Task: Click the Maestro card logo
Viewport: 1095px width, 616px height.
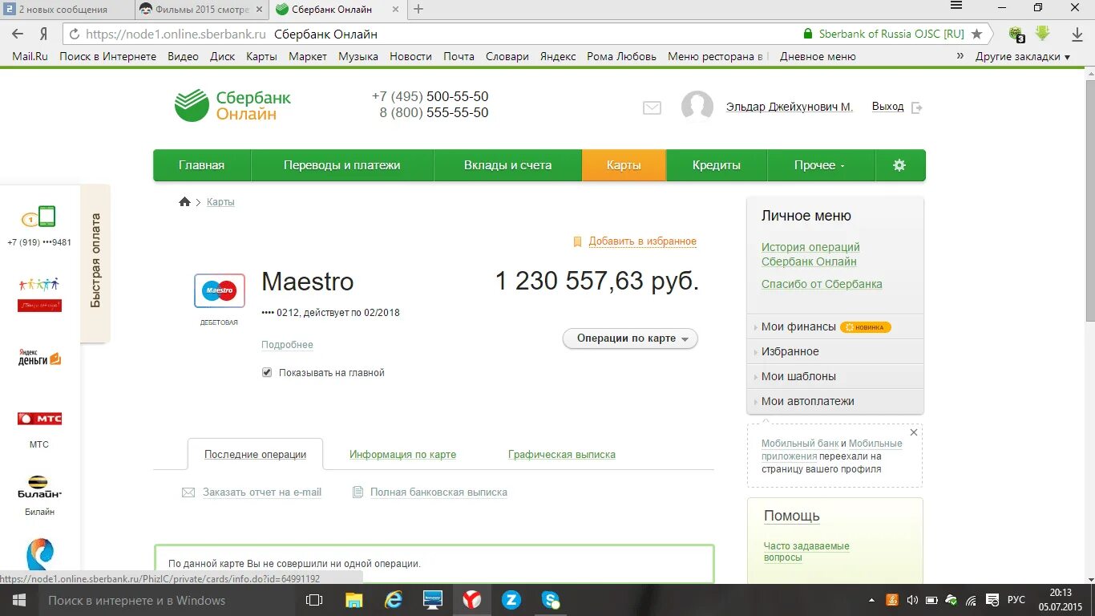Action: tap(220, 290)
